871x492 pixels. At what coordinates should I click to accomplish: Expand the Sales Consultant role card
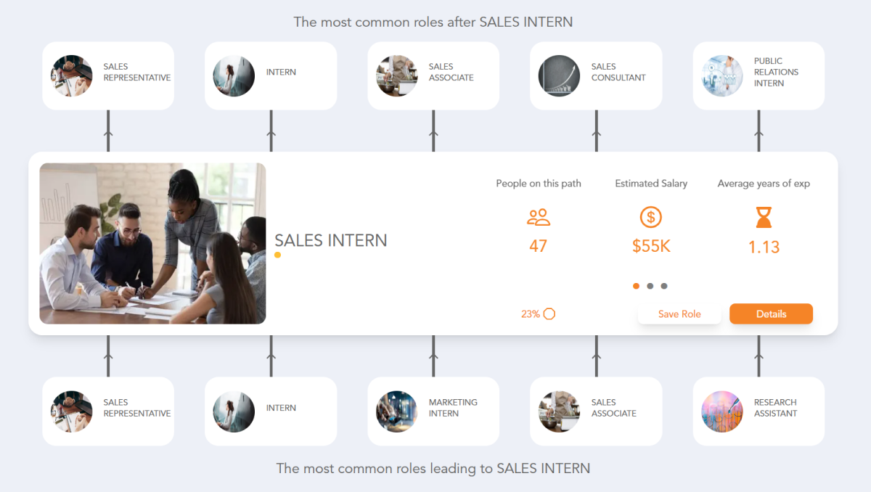[x=595, y=75]
